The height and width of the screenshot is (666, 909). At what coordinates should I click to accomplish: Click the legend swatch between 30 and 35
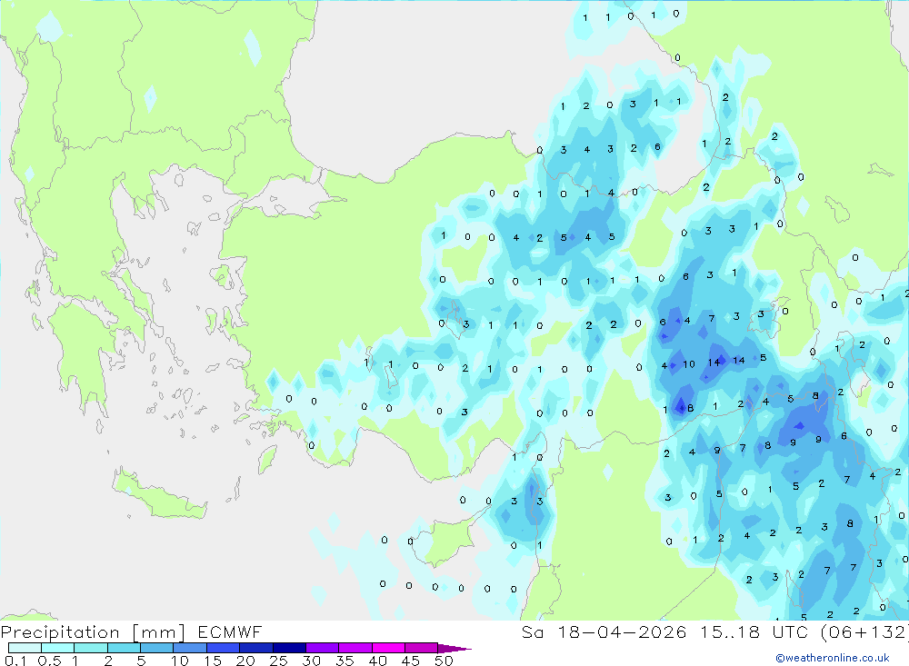tap(322, 648)
